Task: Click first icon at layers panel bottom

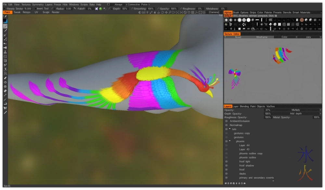Action: click(x=226, y=184)
